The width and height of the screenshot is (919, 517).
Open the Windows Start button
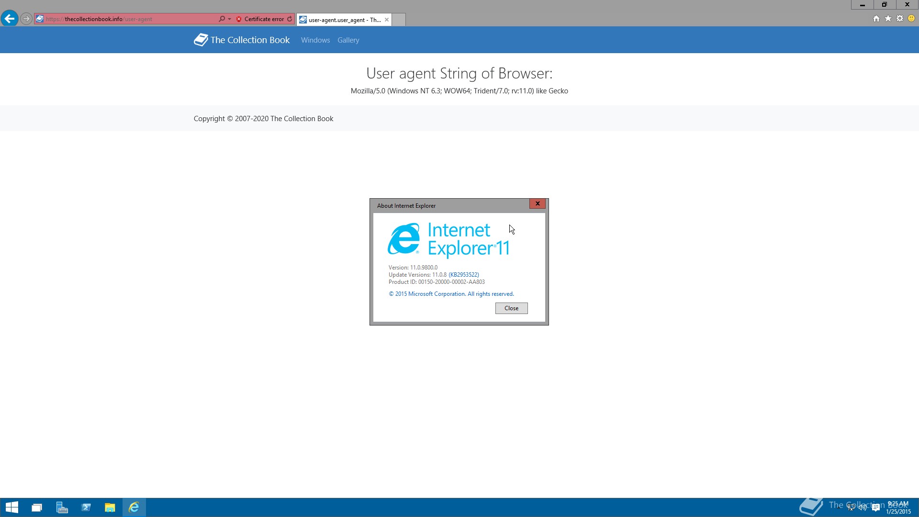[12, 507]
